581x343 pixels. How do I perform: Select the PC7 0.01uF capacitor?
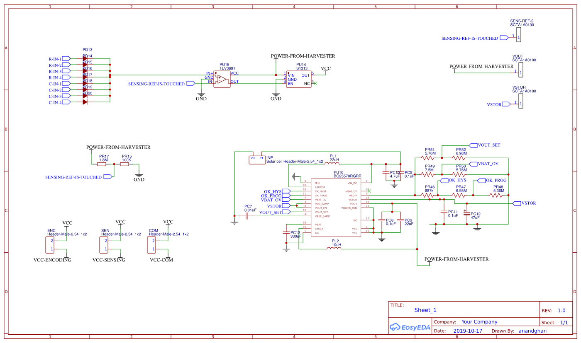(247, 216)
